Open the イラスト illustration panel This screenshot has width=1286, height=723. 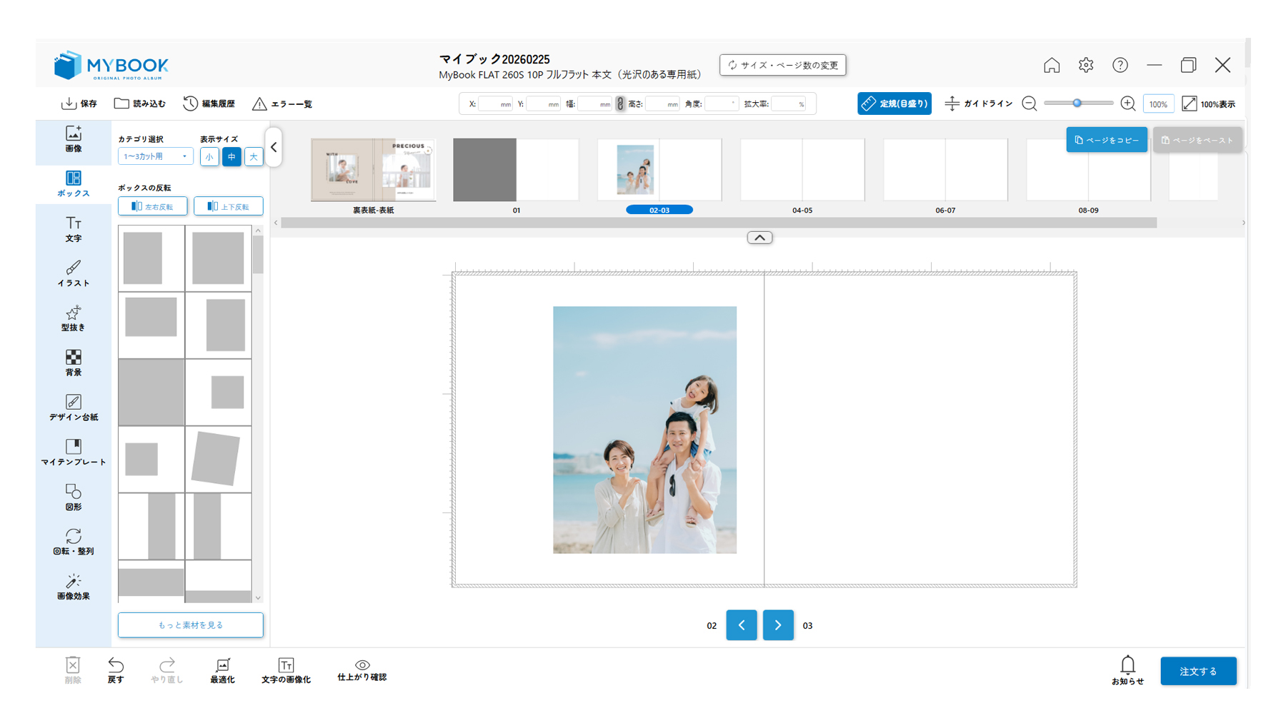(x=74, y=273)
